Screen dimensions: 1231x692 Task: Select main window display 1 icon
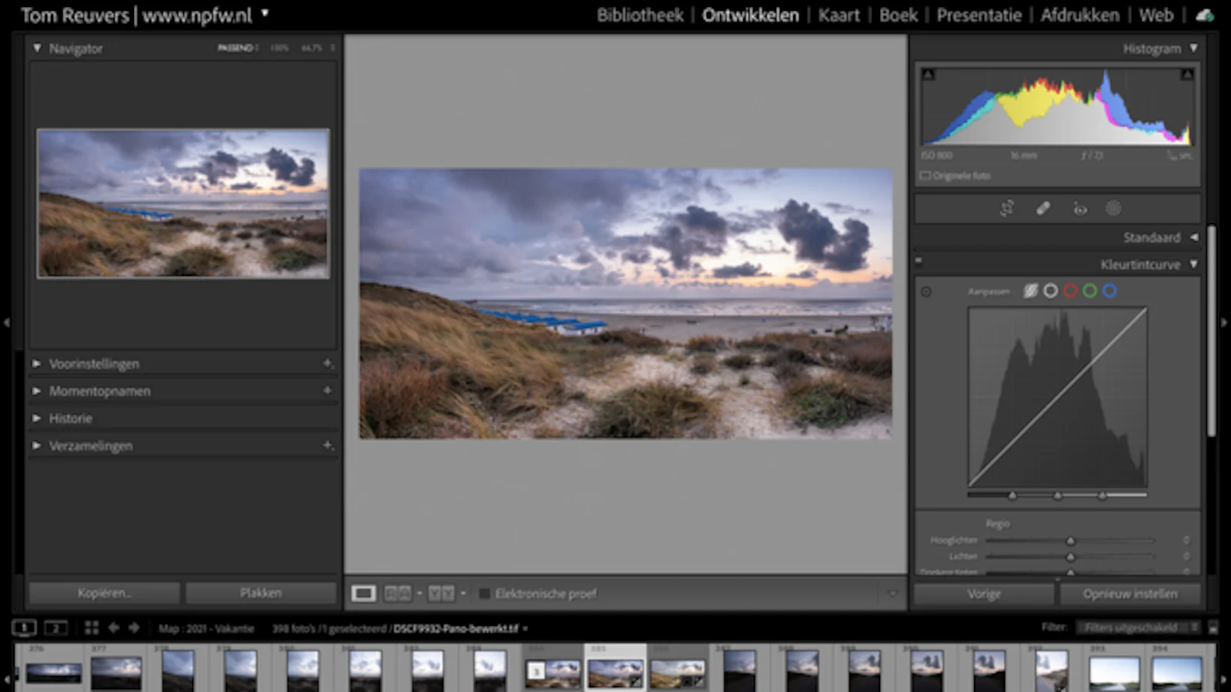point(24,628)
